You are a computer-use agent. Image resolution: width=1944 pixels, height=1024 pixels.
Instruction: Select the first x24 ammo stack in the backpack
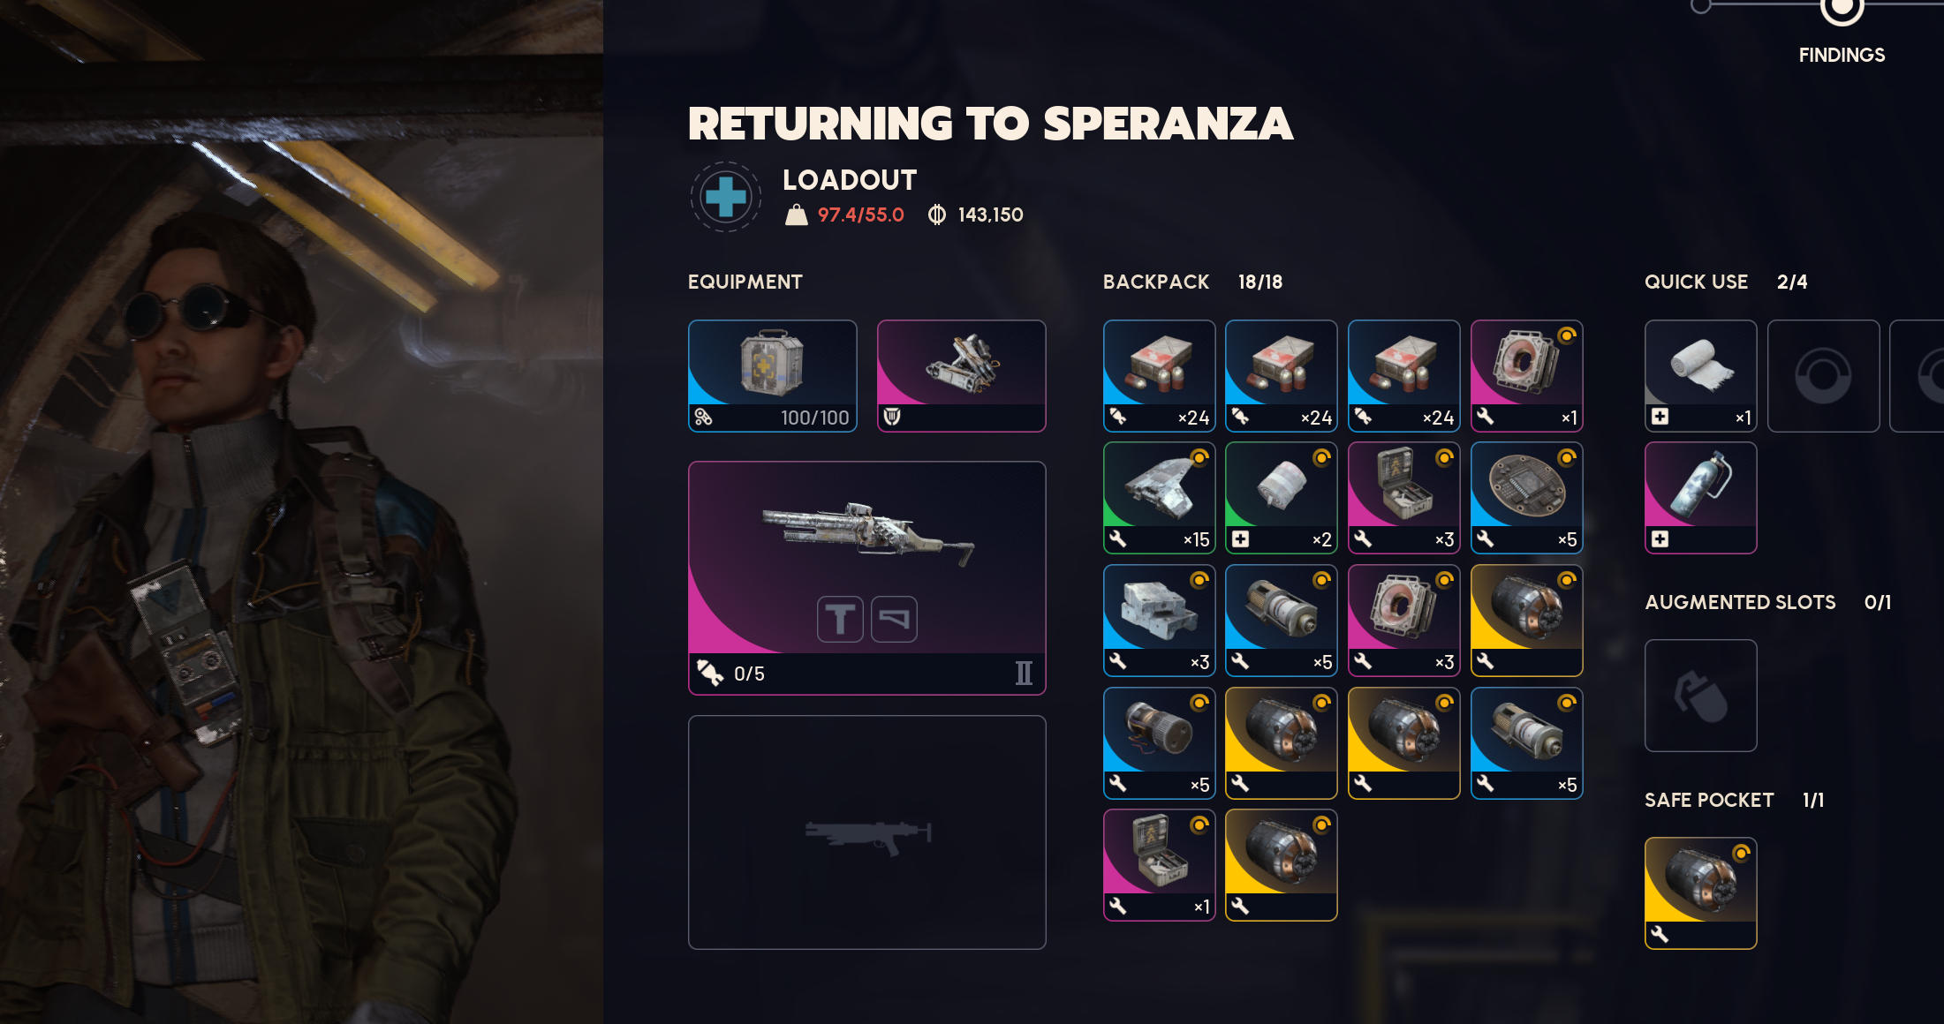[x=1159, y=376]
